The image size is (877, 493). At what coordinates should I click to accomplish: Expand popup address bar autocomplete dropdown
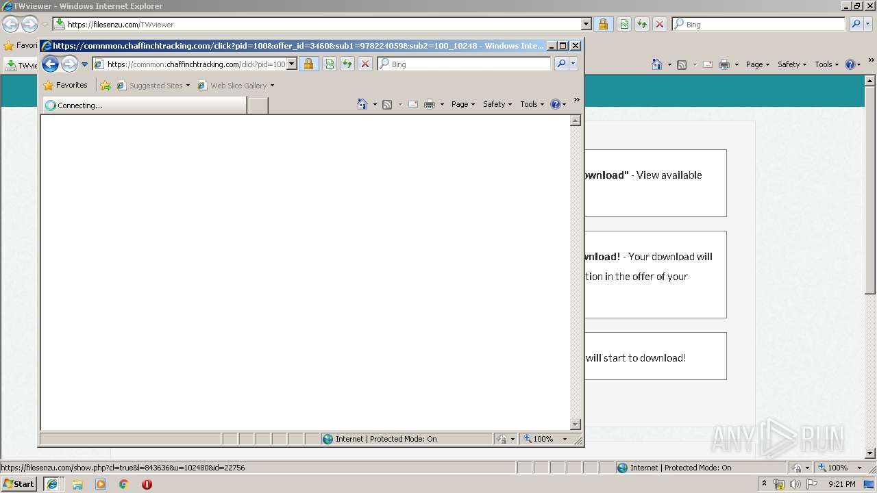coord(291,64)
